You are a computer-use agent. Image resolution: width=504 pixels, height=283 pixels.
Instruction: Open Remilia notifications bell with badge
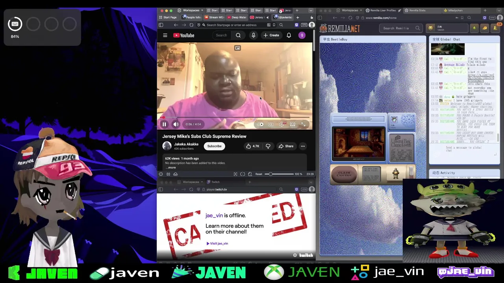coord(495,28)
